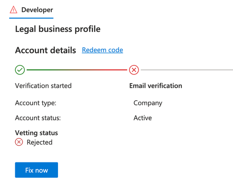Select the Email verification step label
The image size is (233, 191).
[x=156, y=85]
